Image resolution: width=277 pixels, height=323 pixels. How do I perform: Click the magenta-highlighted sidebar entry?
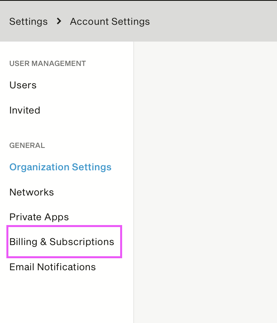[64, 241]
